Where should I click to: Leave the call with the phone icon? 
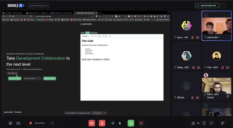tap(141, 123)
